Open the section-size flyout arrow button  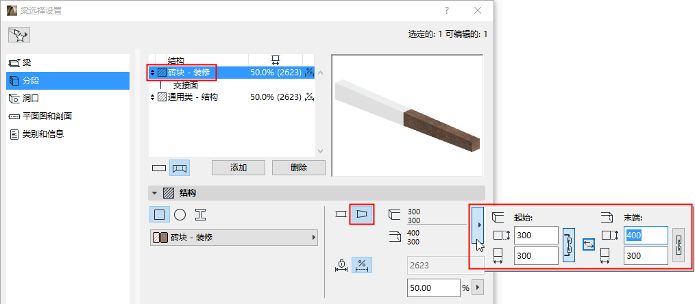478,226
